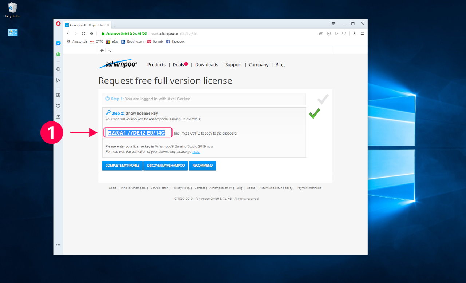Send page to My Flow from address bar

pyautogui.click(x=336, y=33)
